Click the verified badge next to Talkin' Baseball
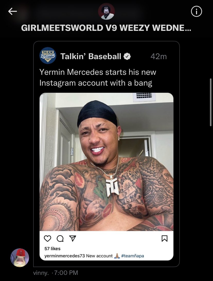213x281 pixels. [127, 56]
